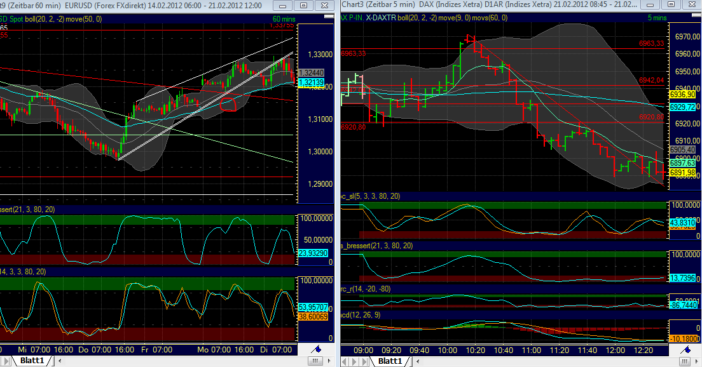
Task: Click the EURUSD horizontal scrollbar thumb
Action: click(315, 361)
